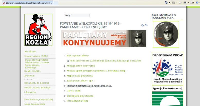Viewport: 200px width, 106px height.
Task: Open Statut Stowarzyszenia submenu link
Action: (x=37, y=60)
